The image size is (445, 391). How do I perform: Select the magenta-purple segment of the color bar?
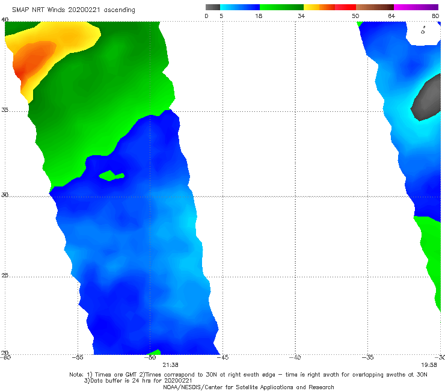pyautogui.click(x=416, y=7)
